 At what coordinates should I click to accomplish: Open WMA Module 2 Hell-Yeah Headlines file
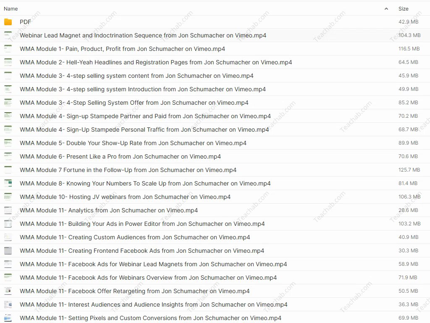point(155,62)
